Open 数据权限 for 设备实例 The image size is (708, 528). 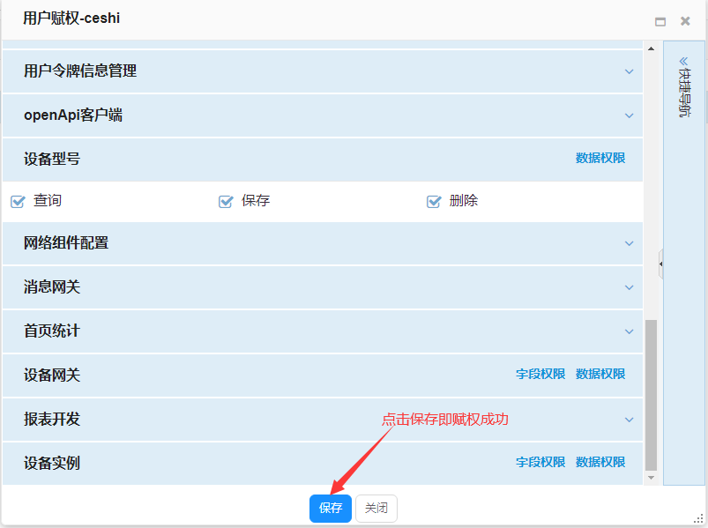600,462
